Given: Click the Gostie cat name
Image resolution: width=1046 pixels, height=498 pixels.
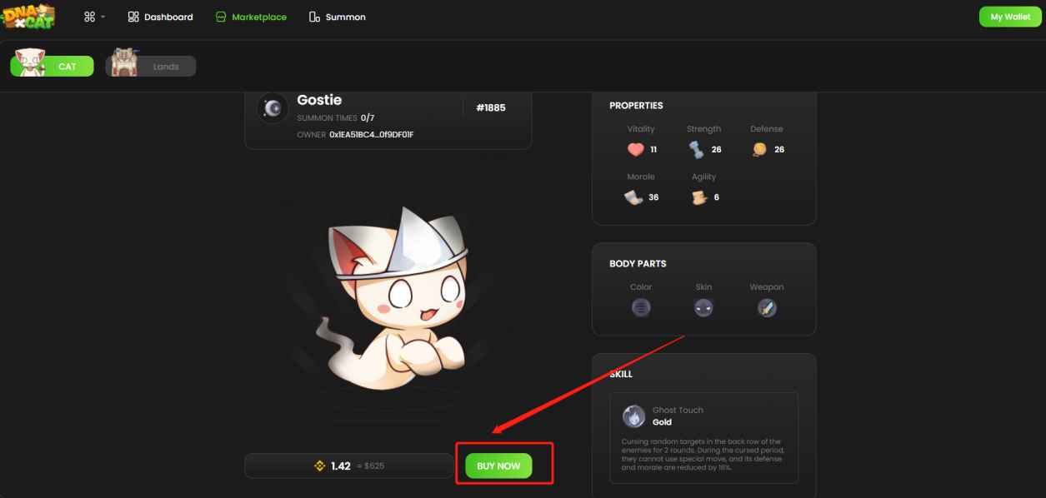Looking at the screenshot, I should pos(319,100).
